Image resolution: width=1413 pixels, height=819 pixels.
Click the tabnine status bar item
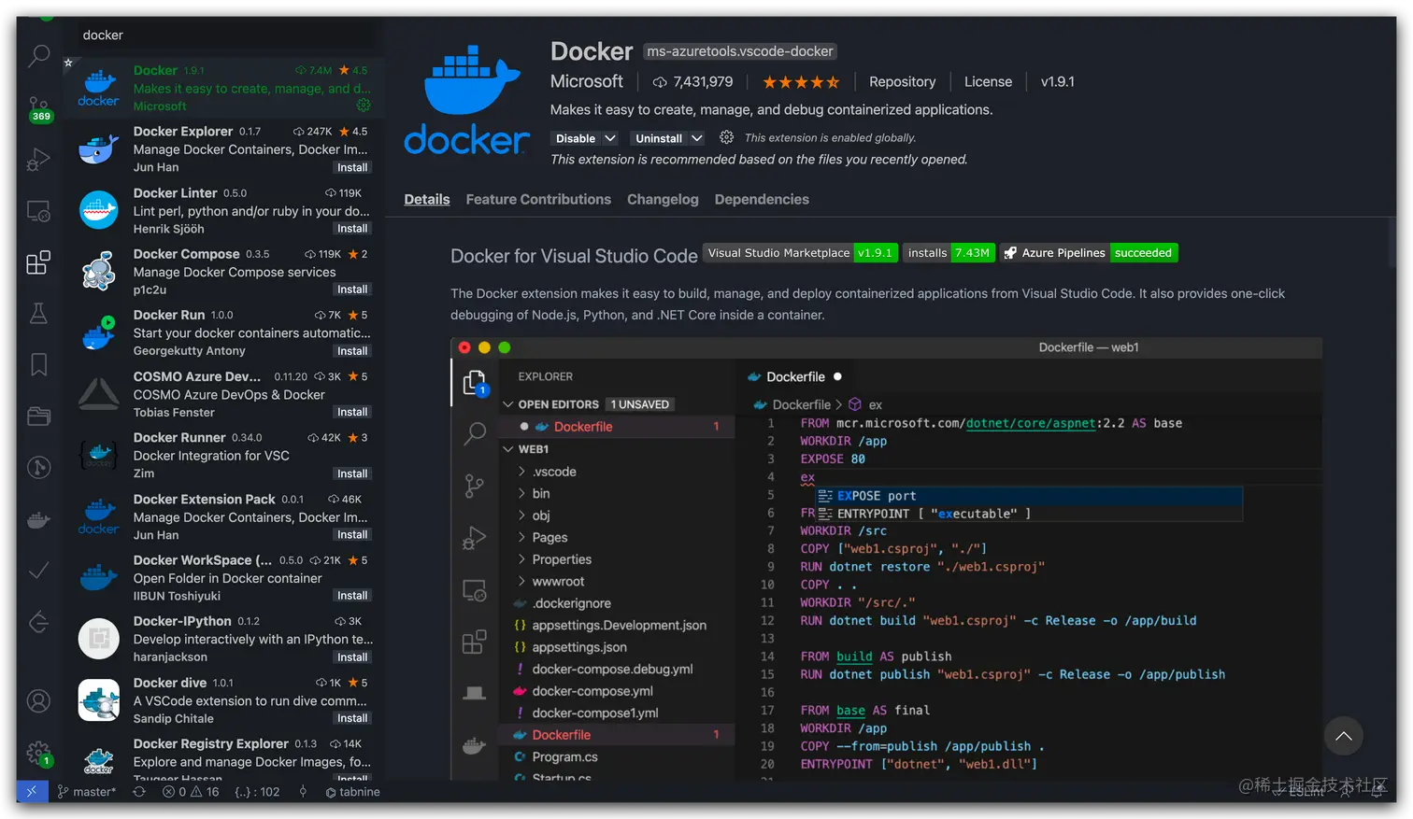[x=353, y=791]
